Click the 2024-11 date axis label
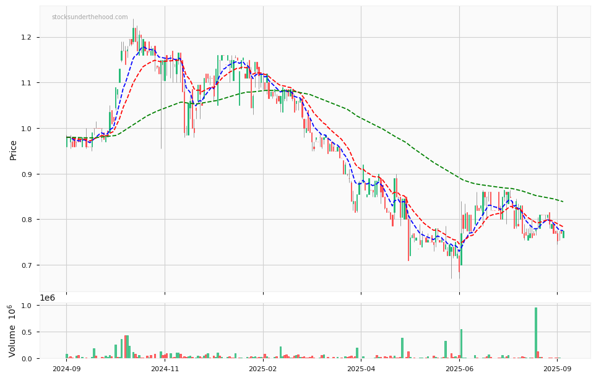 coord(165,369)
